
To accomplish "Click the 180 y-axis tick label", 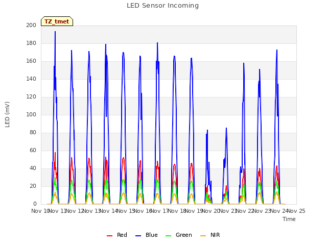I will pos(31,43).
